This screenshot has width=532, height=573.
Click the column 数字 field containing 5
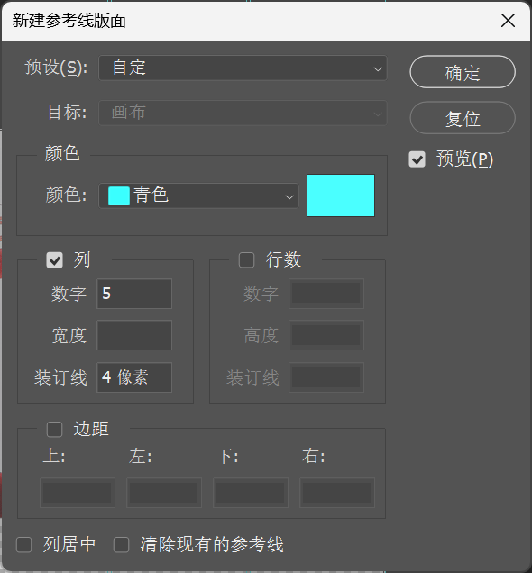click(x=134, y=294)
